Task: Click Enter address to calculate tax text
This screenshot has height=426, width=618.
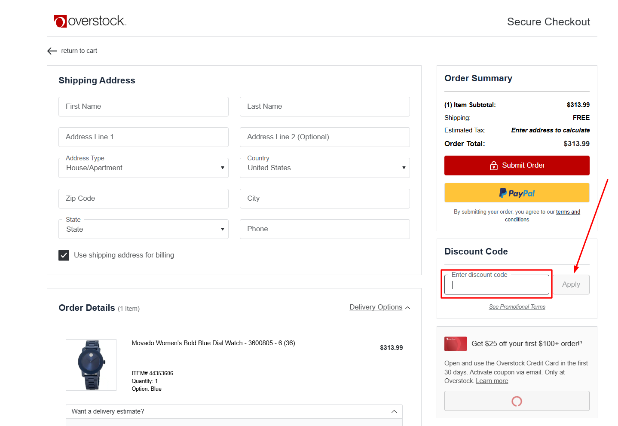Action: (x=551, y=130)
